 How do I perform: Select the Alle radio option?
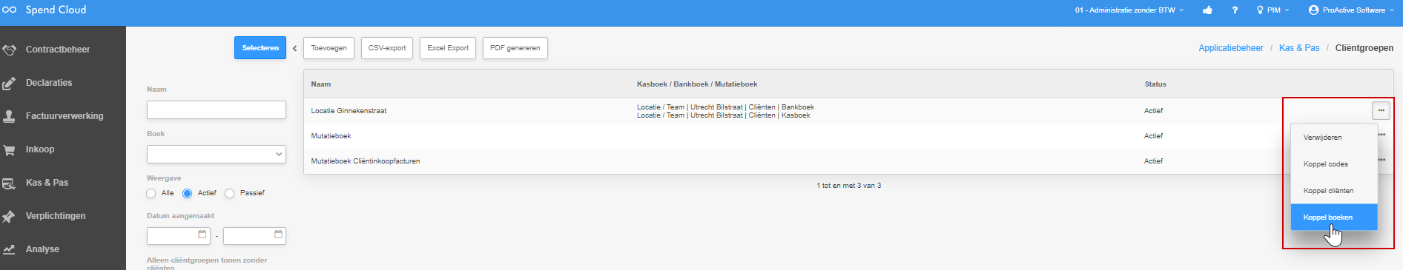coord(151,193)
